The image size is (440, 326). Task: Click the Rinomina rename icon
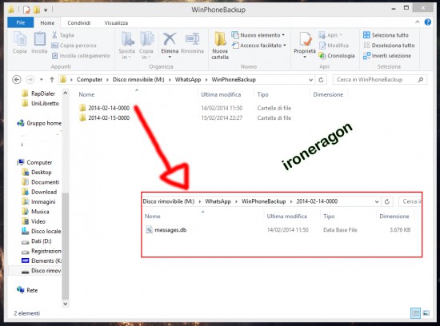click(x=193, y=39)
